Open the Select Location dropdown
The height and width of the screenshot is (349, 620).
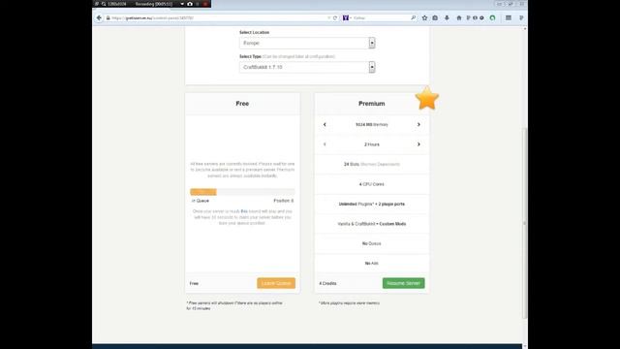pyautogui.click(x=307, y=43)
